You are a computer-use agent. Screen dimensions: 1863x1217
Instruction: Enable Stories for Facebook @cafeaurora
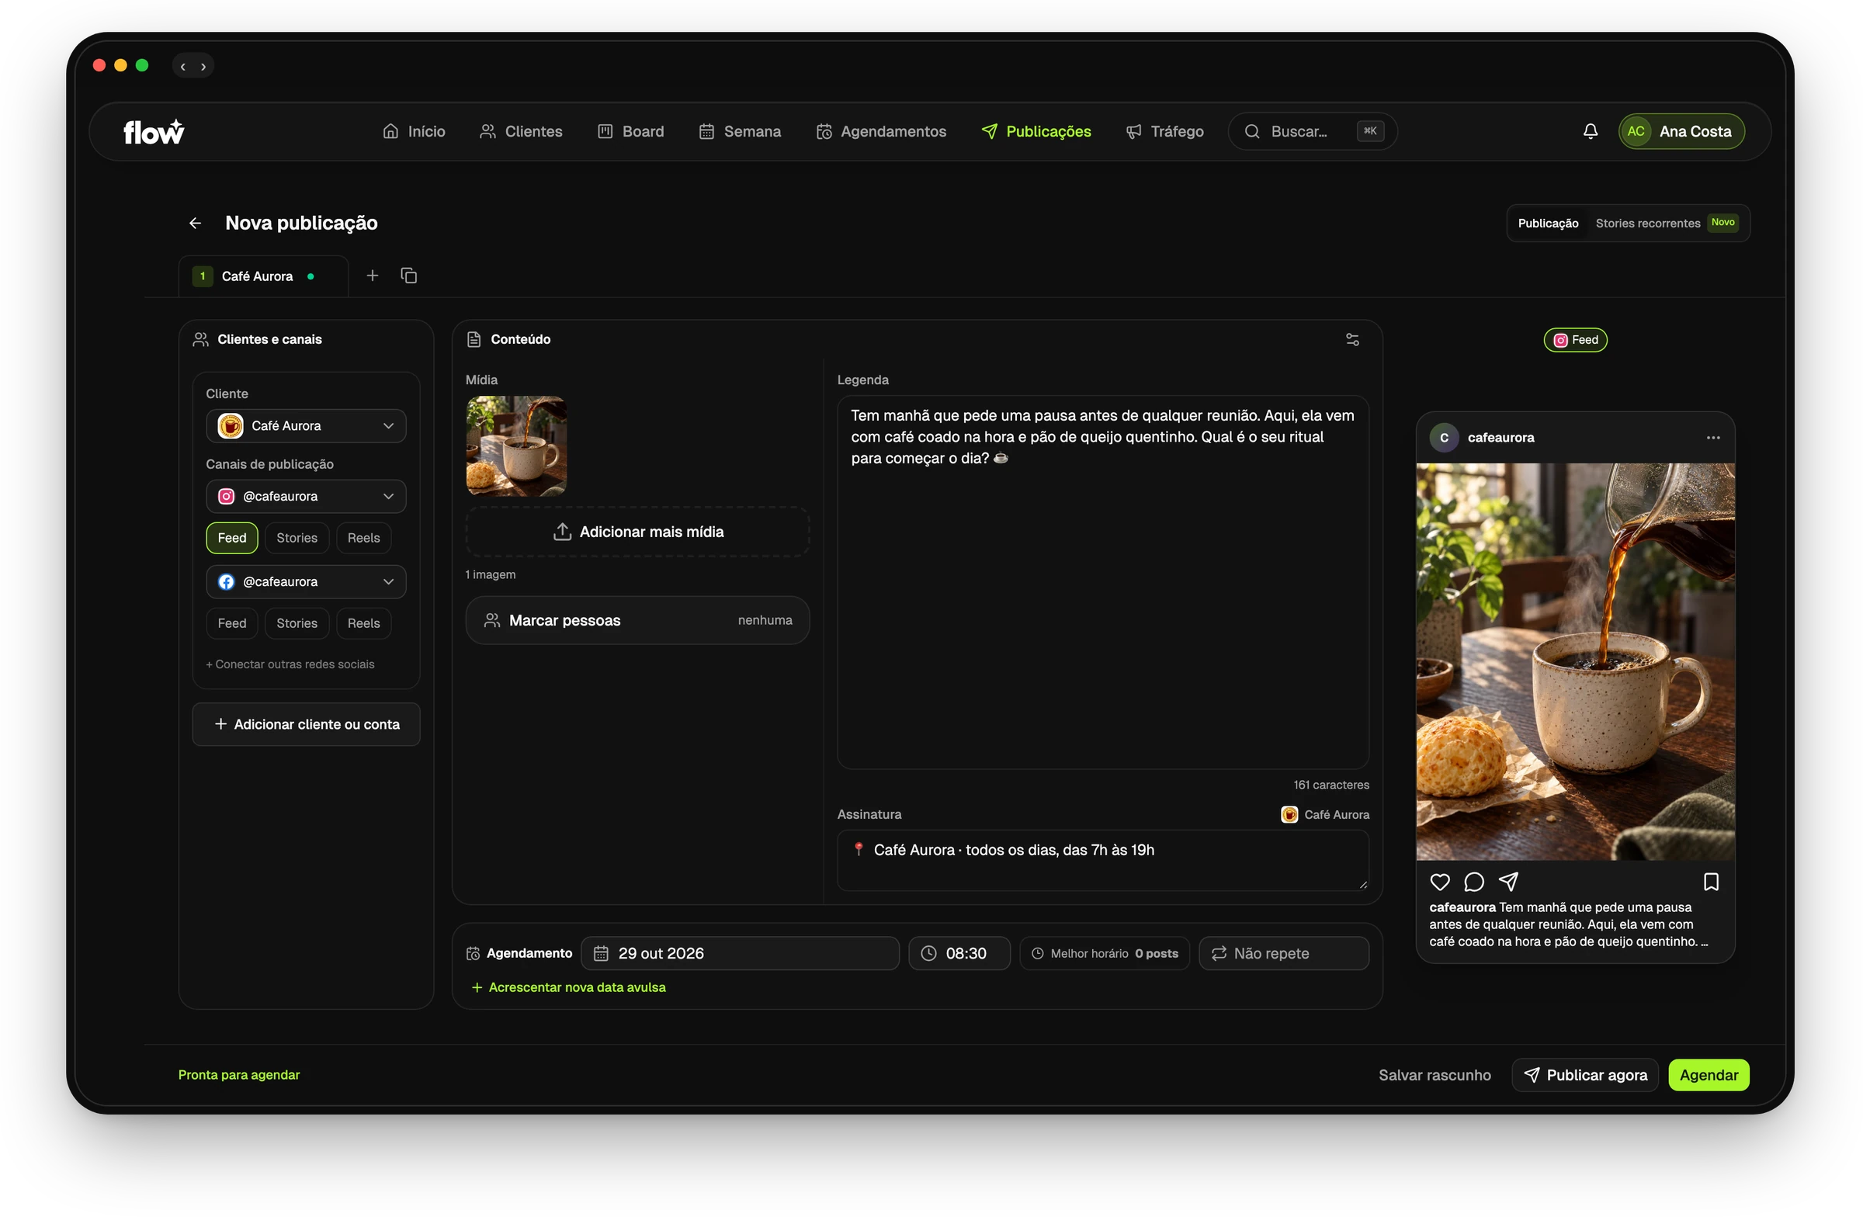click(x=297, y=623)
